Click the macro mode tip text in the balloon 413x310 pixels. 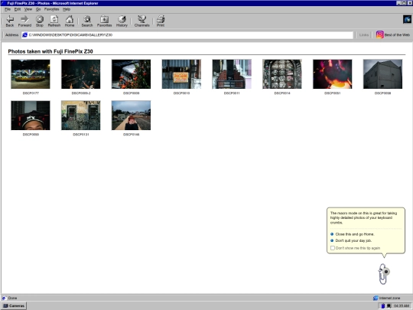coord(363,217)
